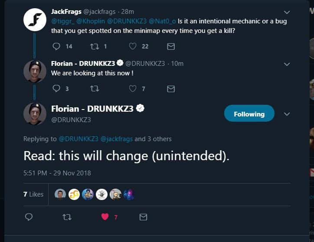Open JackFrags' profile avatar
314x242 pixels.
tap(35, 20)
